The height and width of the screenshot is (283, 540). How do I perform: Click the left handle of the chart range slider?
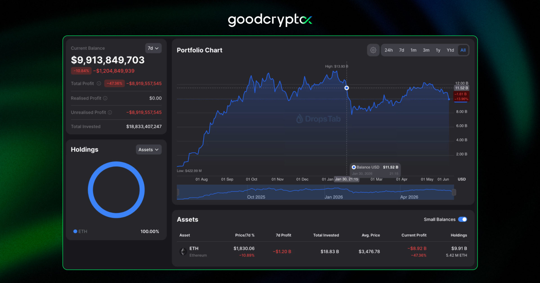click(178, 192)
